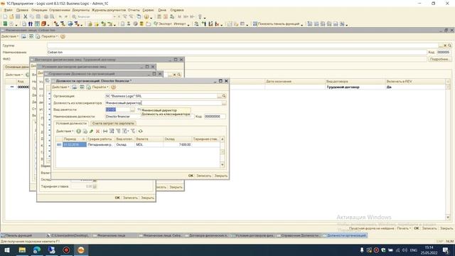The image size is (455, 256).
Task: Click the magnifier beside Организация field
Action: pyautogui.click(x=224, y=96)
